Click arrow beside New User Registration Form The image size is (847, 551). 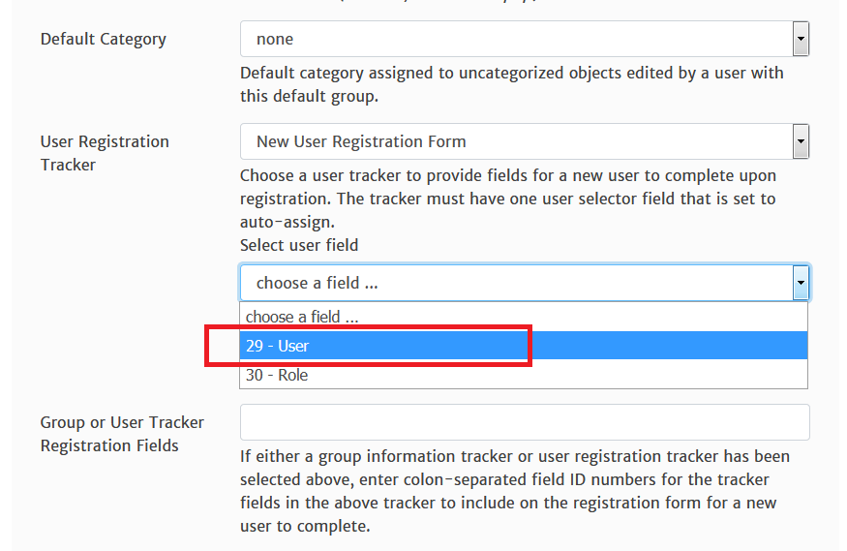point(801,141)
